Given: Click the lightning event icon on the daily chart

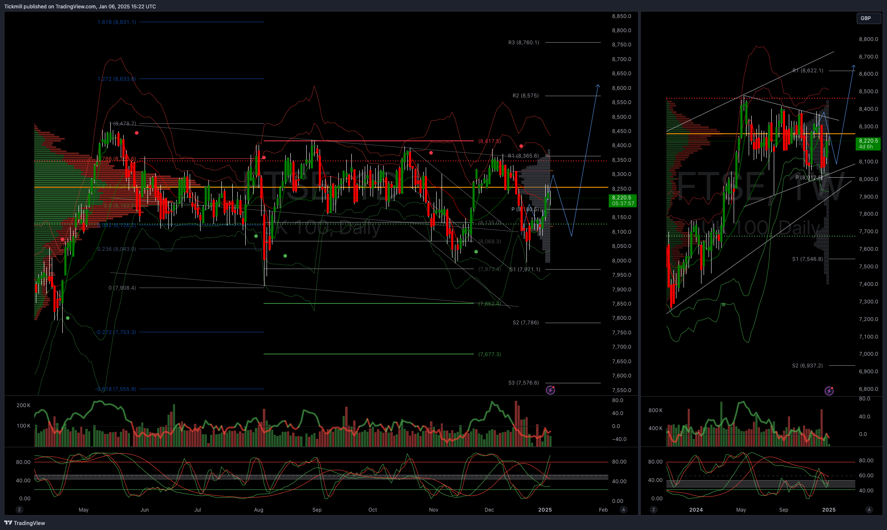Looking at the screenshot, I should (x=551, y=390).
